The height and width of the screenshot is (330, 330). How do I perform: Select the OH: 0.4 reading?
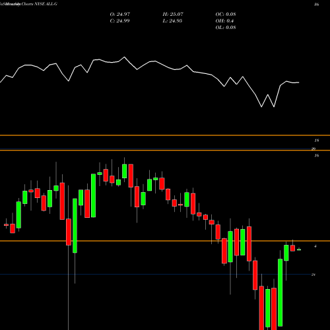pos(224,21)
